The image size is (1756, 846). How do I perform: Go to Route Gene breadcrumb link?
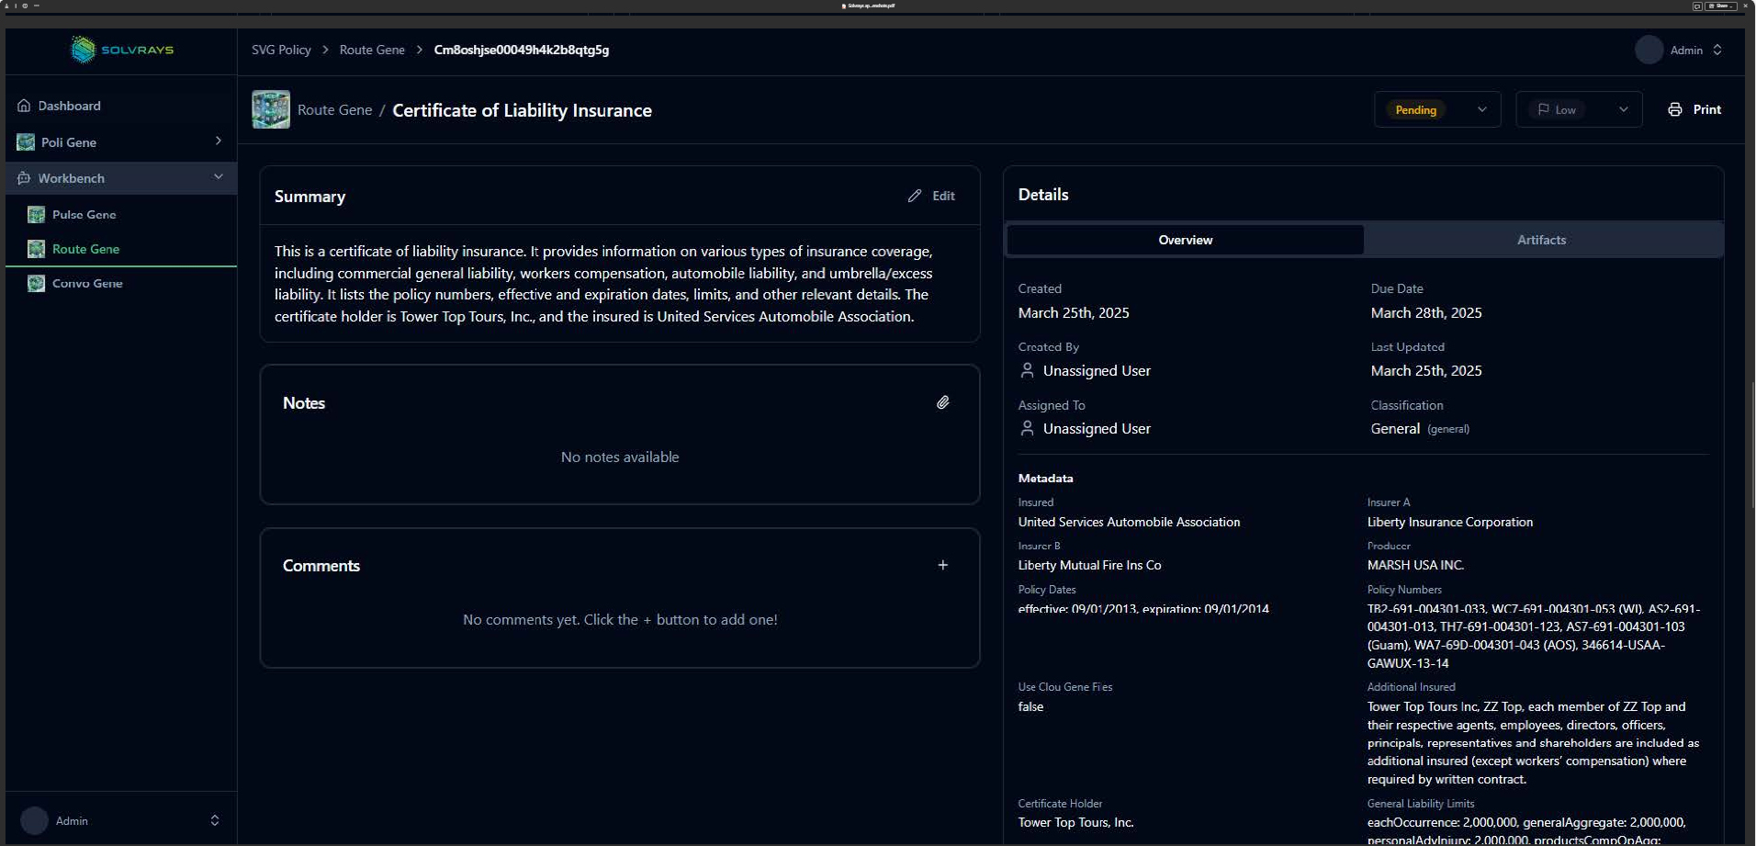372,50
